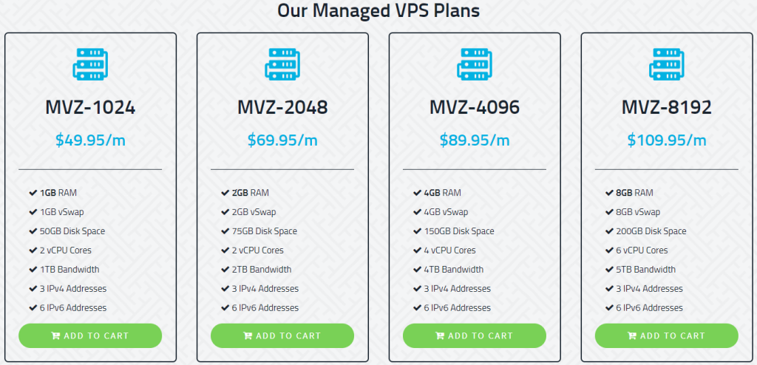
Task: Click the checkmark next to 6 vCPU Cores
Action: [x=610, y=250]
